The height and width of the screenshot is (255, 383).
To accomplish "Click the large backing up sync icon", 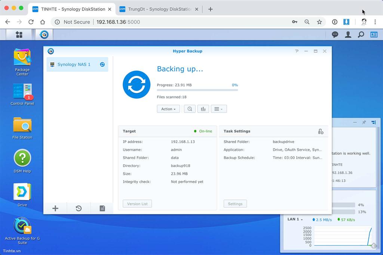I will [137, 85].
